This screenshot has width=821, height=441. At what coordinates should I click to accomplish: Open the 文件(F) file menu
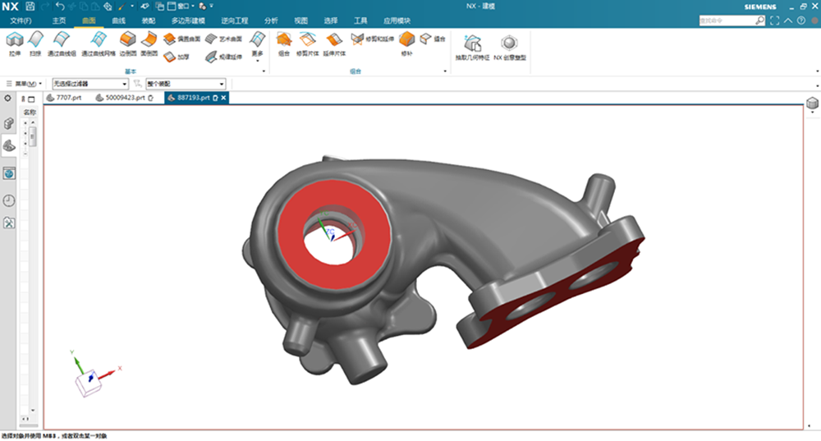click(x=21, y=20)
